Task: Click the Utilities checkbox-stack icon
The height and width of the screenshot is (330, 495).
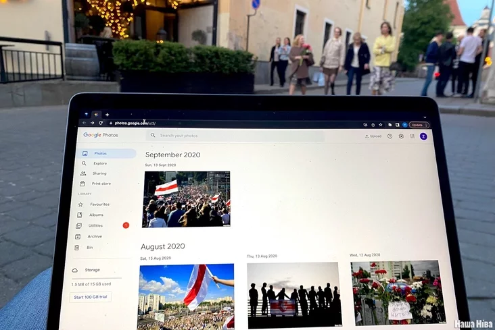Action: [78, 225]
